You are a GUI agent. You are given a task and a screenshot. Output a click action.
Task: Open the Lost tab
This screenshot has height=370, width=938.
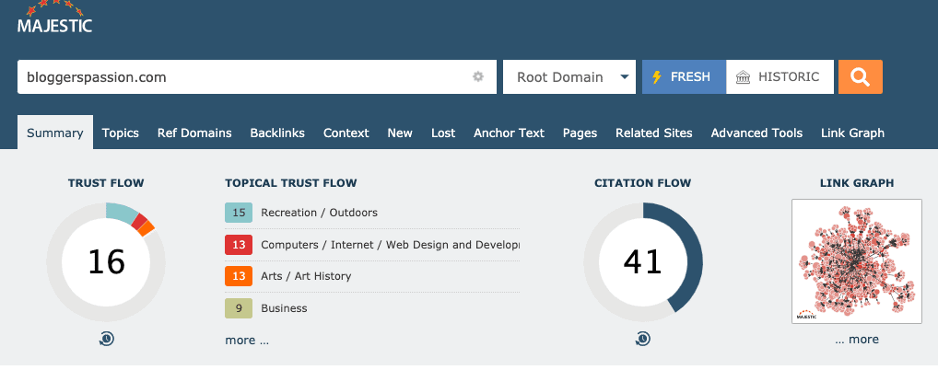(443, 133)
